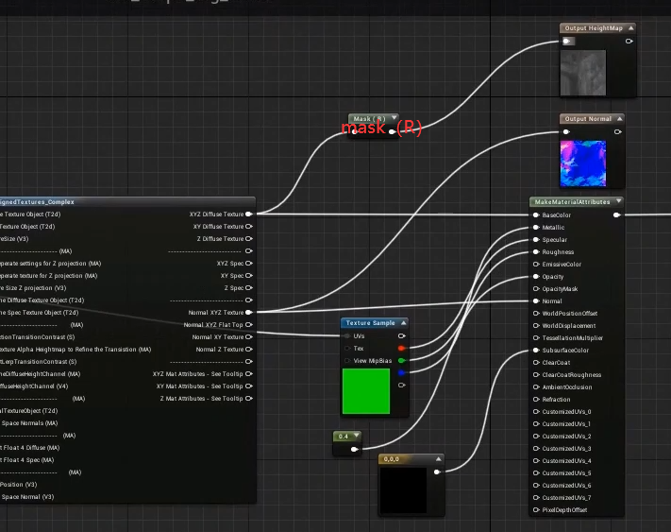Click the PixelDepthOffset input pin
Screen dimensions: 671x532
[x=535, y=509]
